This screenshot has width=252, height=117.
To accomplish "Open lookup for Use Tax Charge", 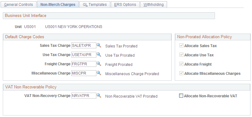I will coord(99,55).
